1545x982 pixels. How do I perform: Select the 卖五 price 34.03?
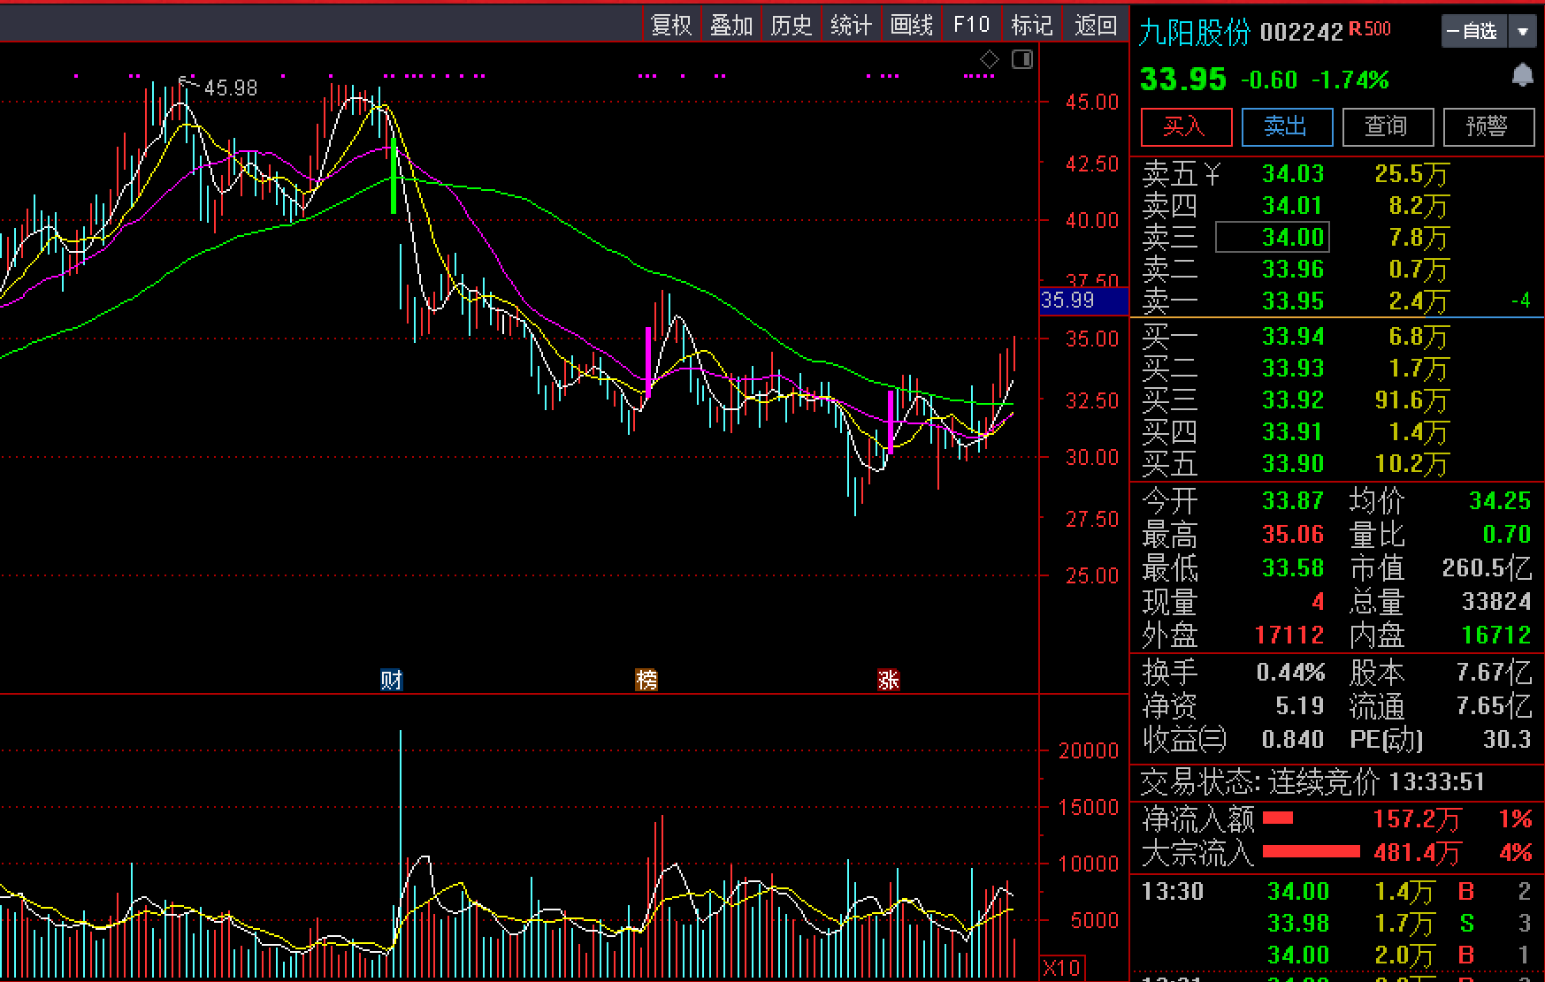pos(1293,174)
